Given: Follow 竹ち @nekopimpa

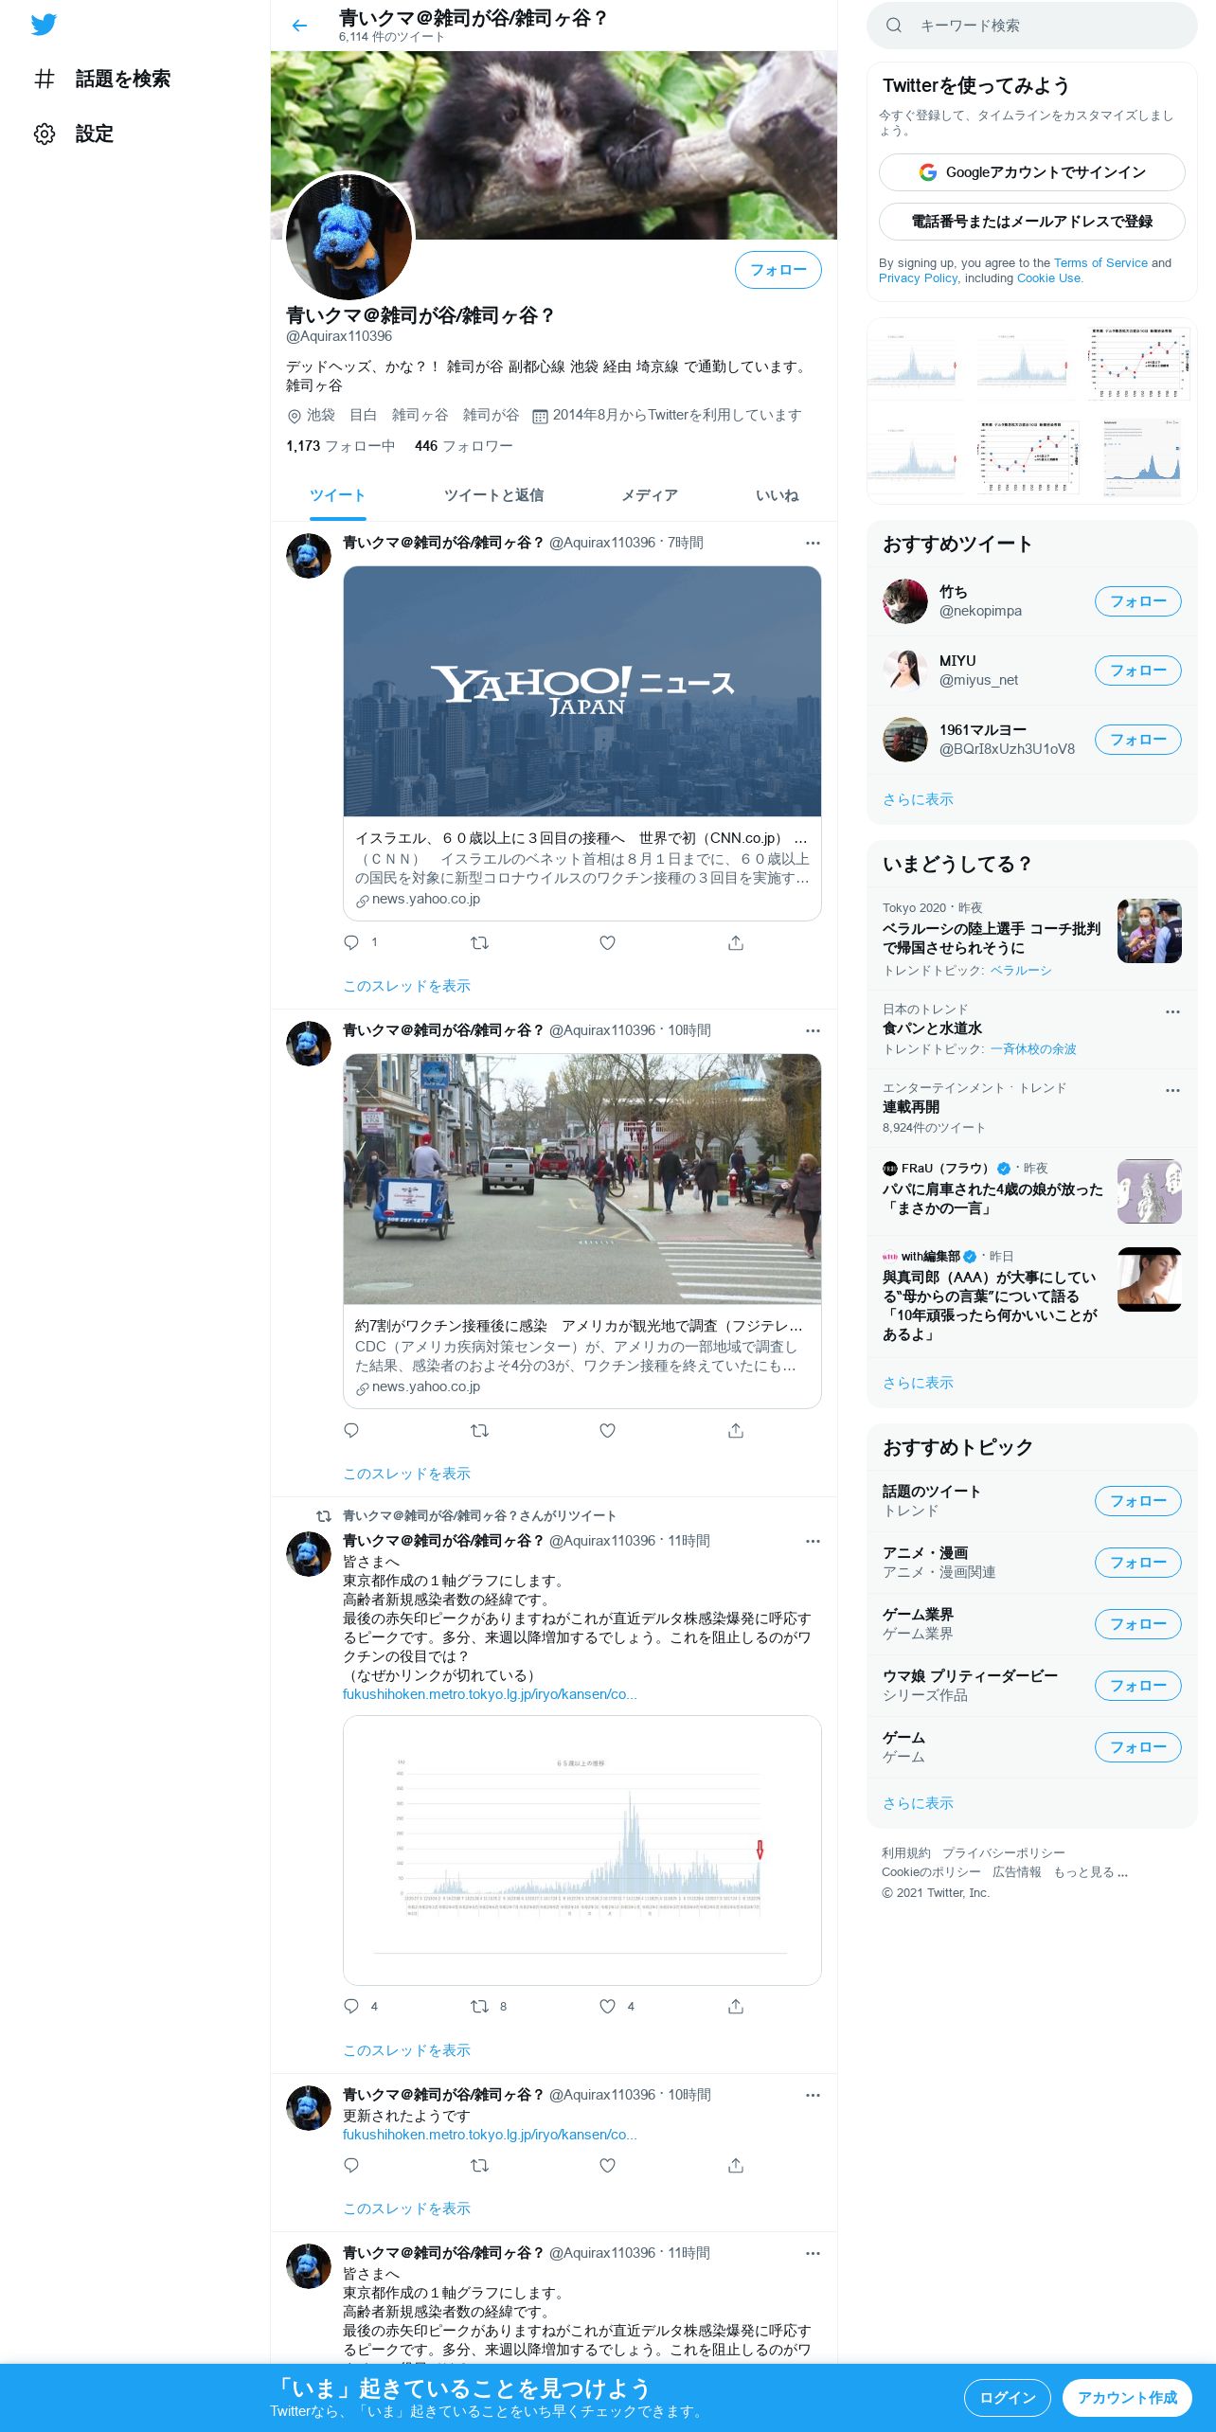Looking at the screenshot, I should coord(1137,601).
